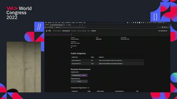Click the 'Runtime Environment' heading
Viewport: 177px width, 99px height.
[80, 69]
